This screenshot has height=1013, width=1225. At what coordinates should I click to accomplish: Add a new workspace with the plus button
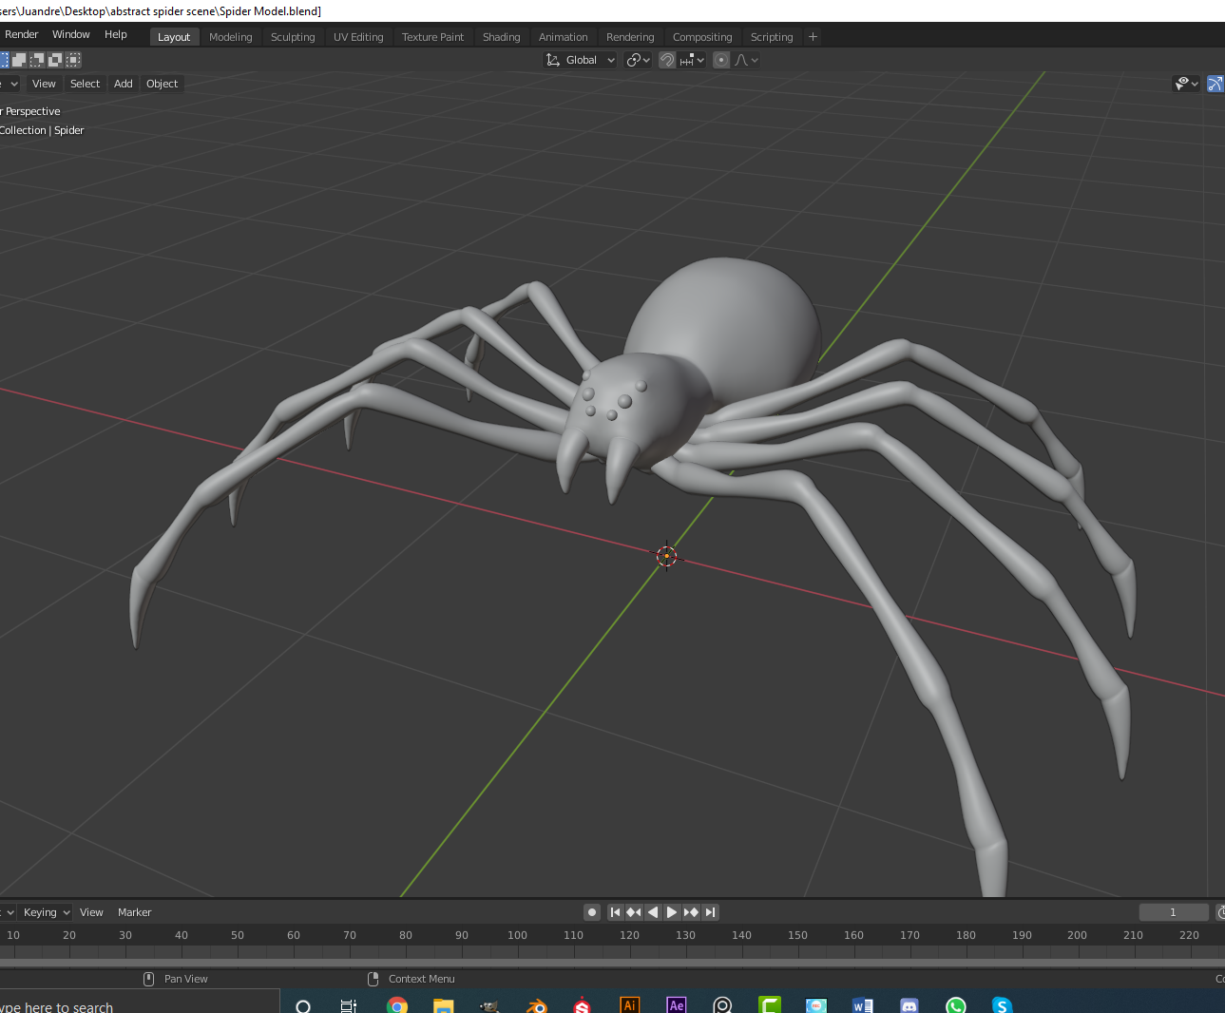click(x=813, y=36)
